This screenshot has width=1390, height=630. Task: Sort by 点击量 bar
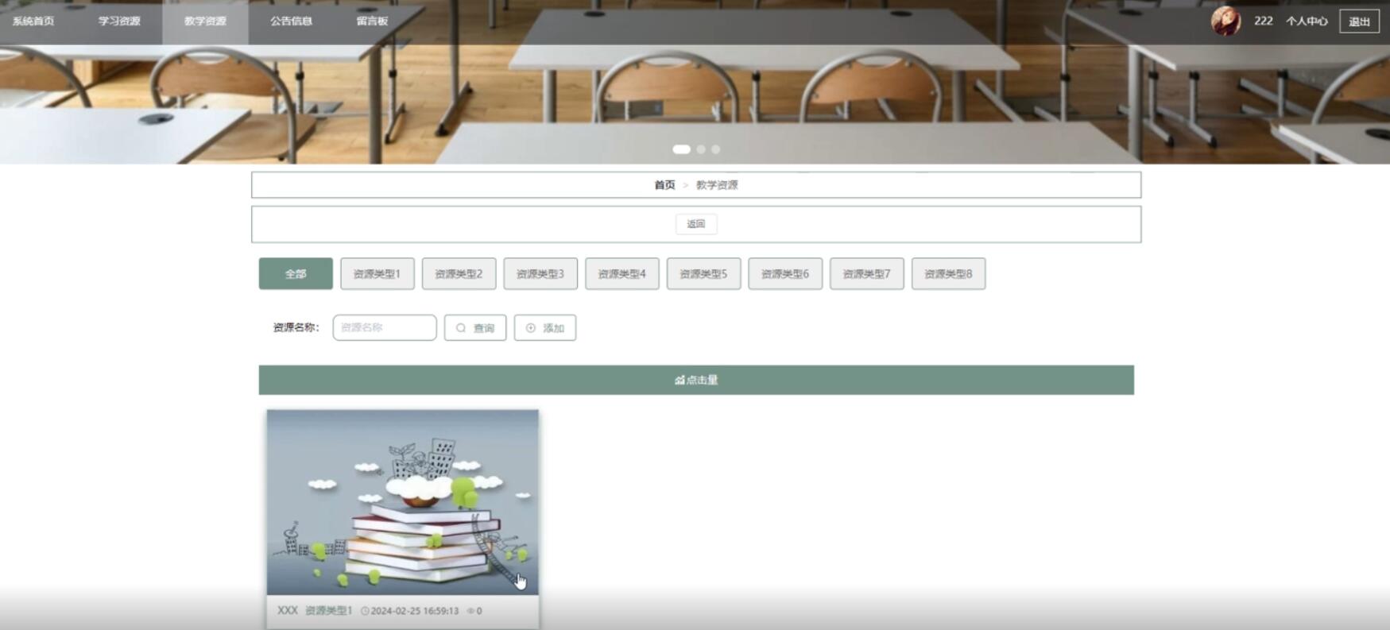click(696, 380)
